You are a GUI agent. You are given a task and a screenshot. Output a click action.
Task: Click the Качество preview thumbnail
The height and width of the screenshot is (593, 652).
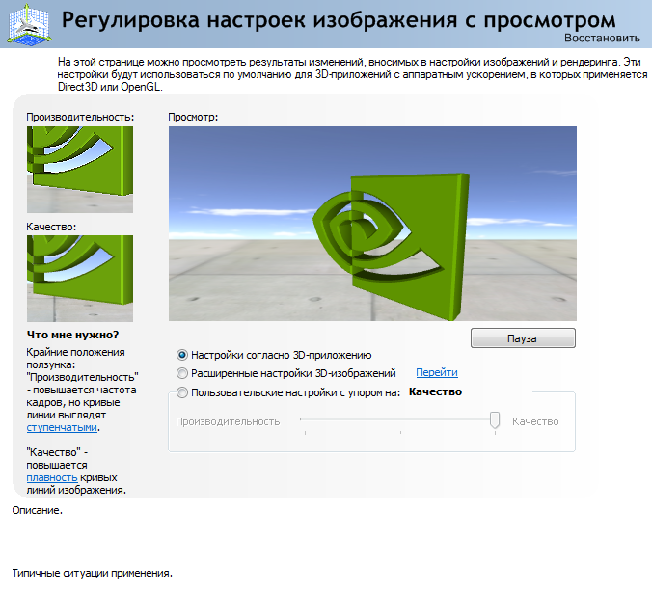(x=80, y=279)
